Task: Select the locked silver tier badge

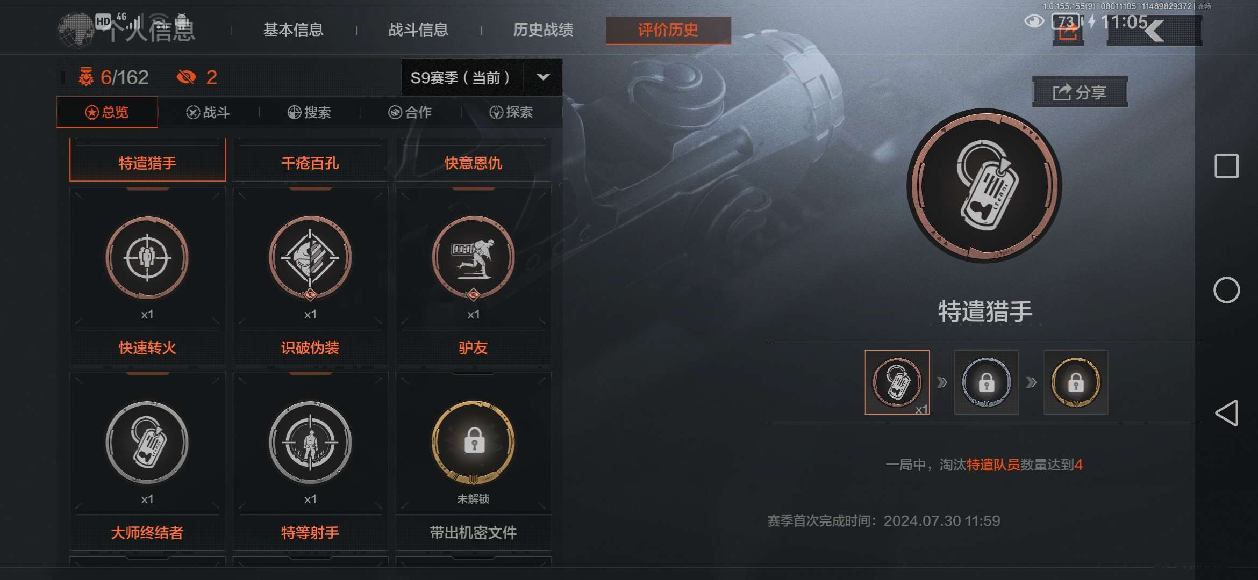Action: (x=986, y=382)
